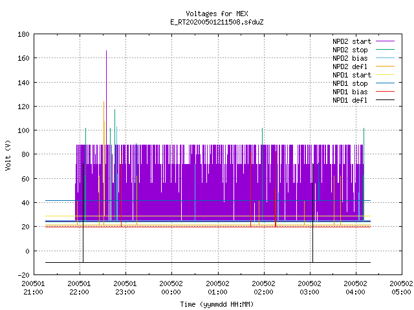Click the y-axis tick value 60
Viewport: 414px width, 310px height.
click(x=25, y=179)
